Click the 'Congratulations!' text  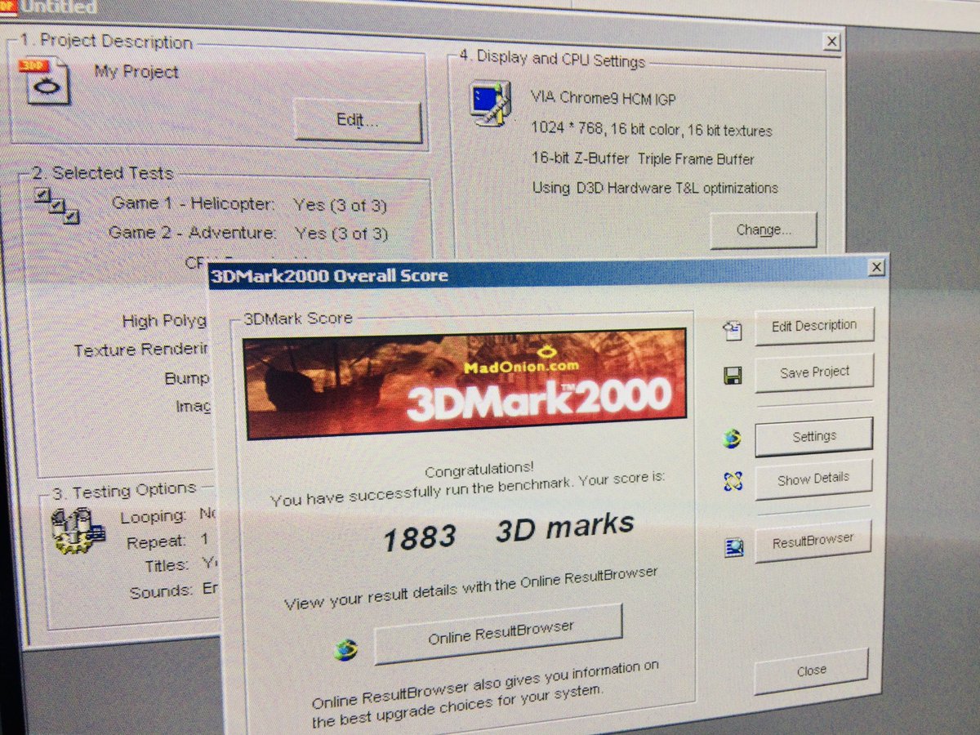(479, 470)
